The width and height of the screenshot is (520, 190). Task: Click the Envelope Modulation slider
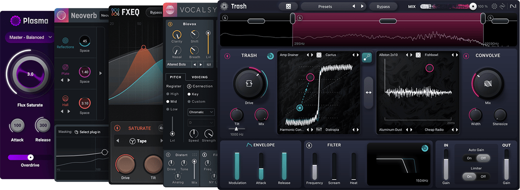(237, 166)
